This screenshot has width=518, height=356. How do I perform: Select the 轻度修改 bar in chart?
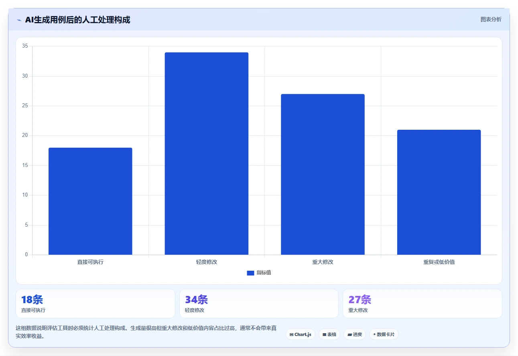tap(207, 153)
